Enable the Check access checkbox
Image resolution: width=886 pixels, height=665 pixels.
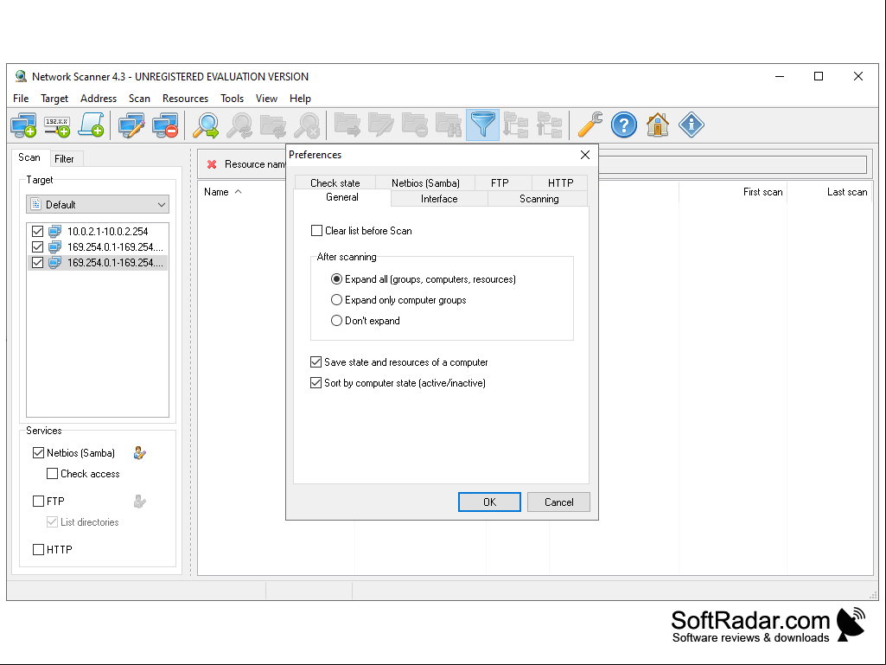point(52,473)
